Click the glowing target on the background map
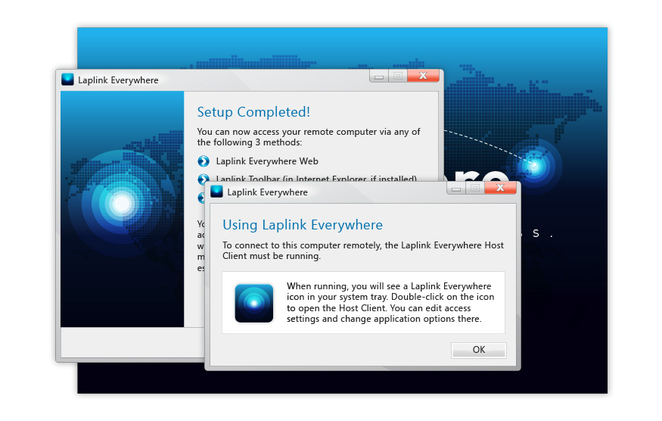The width and height of the screenshot is (662, 421). (x=534, y=166)
